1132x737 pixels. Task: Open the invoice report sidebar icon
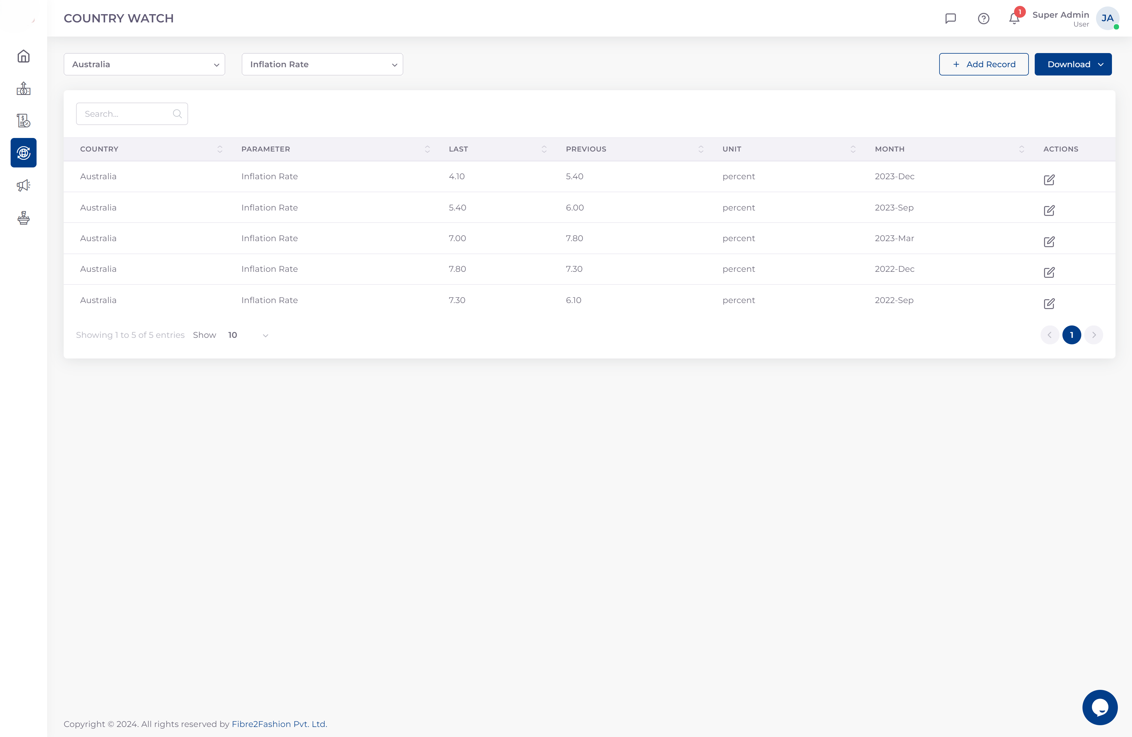23,120
